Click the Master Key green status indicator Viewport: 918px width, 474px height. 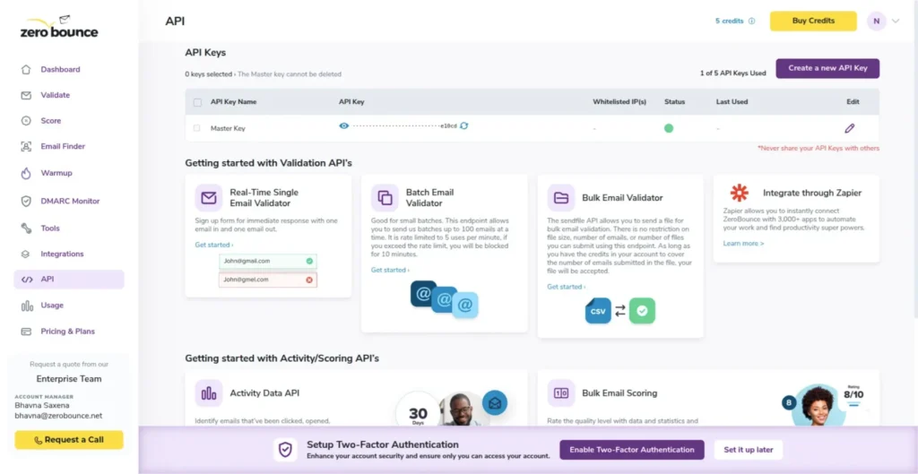[669, 128]
